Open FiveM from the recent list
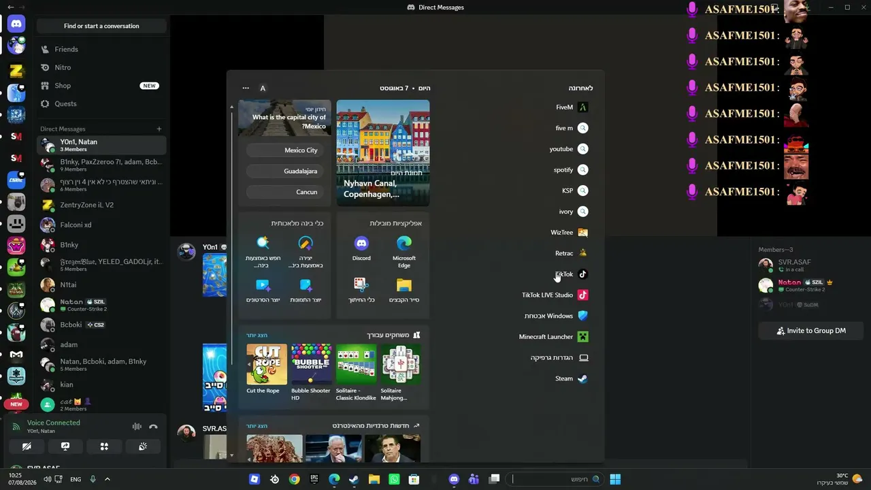Viewport: 871px width, 490px height. (572, 108)
